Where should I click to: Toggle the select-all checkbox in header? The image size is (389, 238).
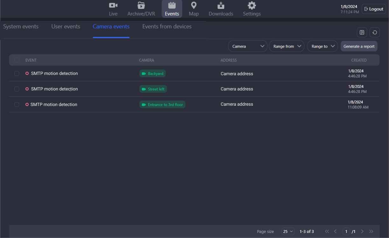point(17,60)
